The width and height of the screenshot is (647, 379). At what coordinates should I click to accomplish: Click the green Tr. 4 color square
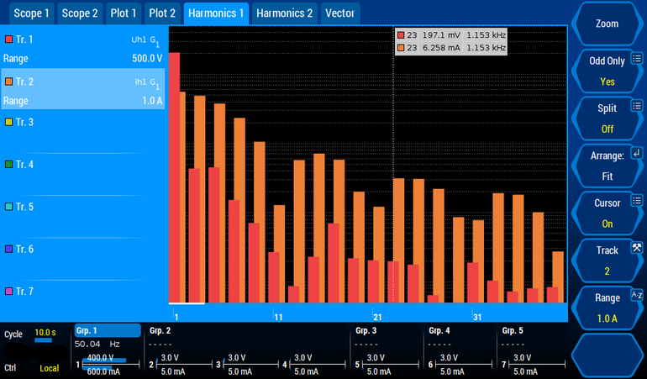pos(8,165)
